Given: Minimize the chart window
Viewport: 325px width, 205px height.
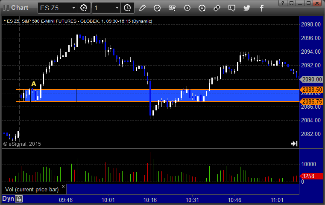Looking at the screenshot, I should [x=300, y=3].
